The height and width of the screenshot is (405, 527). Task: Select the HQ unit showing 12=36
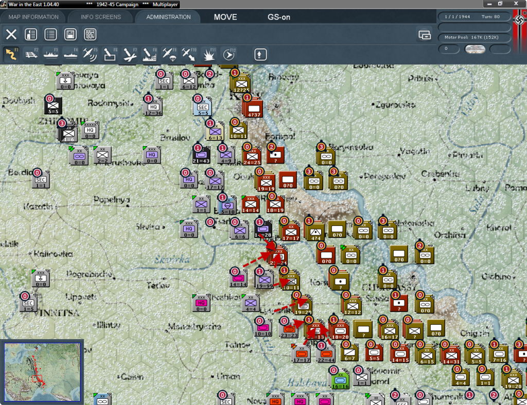(x=153, y=107)
